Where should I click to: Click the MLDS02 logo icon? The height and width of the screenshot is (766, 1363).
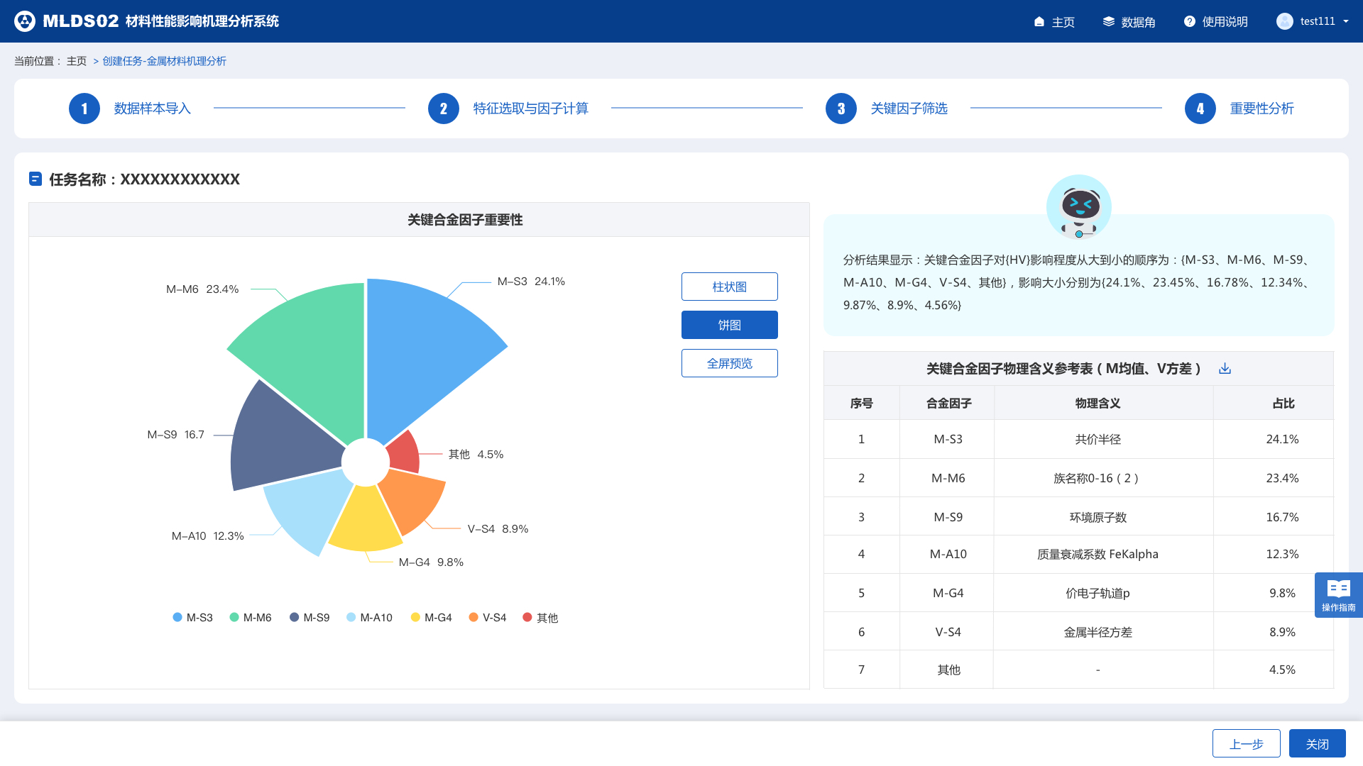(x=25, y=21)
